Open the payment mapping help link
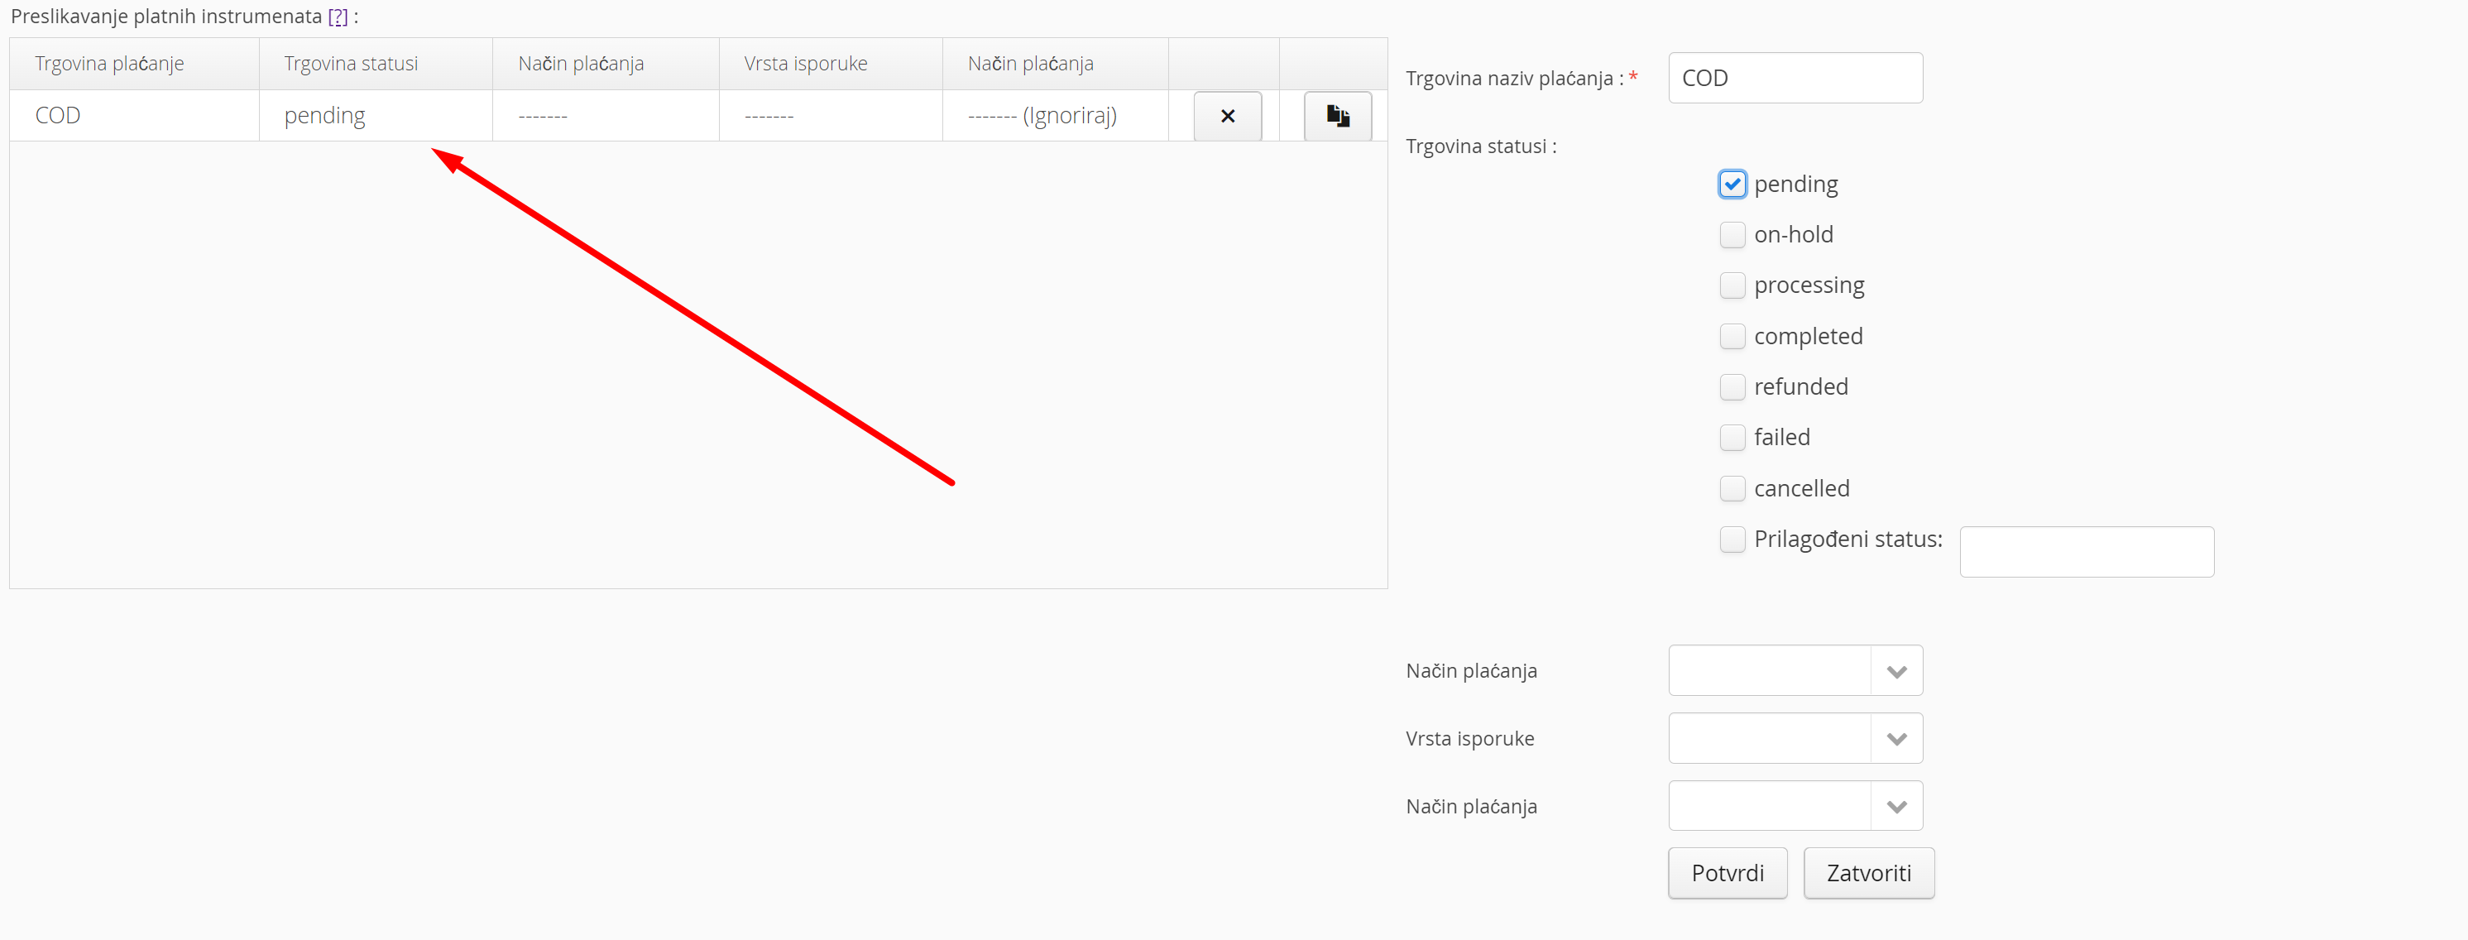The width and height of the screenshot is (2468, 940). (338, 17)
